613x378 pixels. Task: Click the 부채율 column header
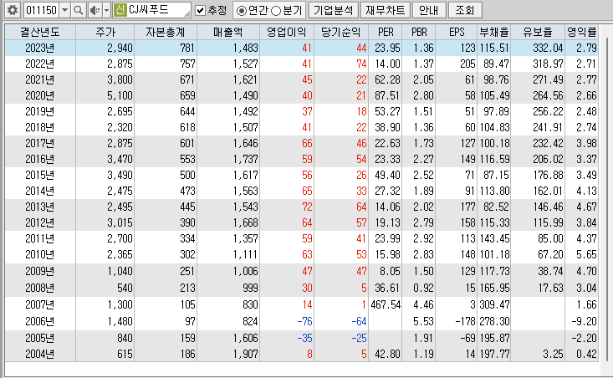(494, 32)
